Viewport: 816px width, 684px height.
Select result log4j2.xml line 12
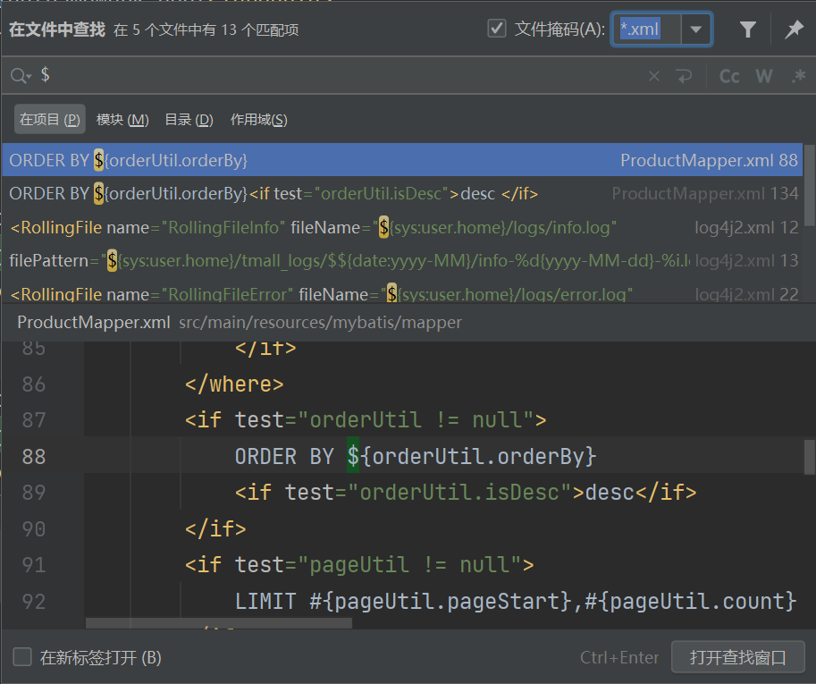pos(402,227)
